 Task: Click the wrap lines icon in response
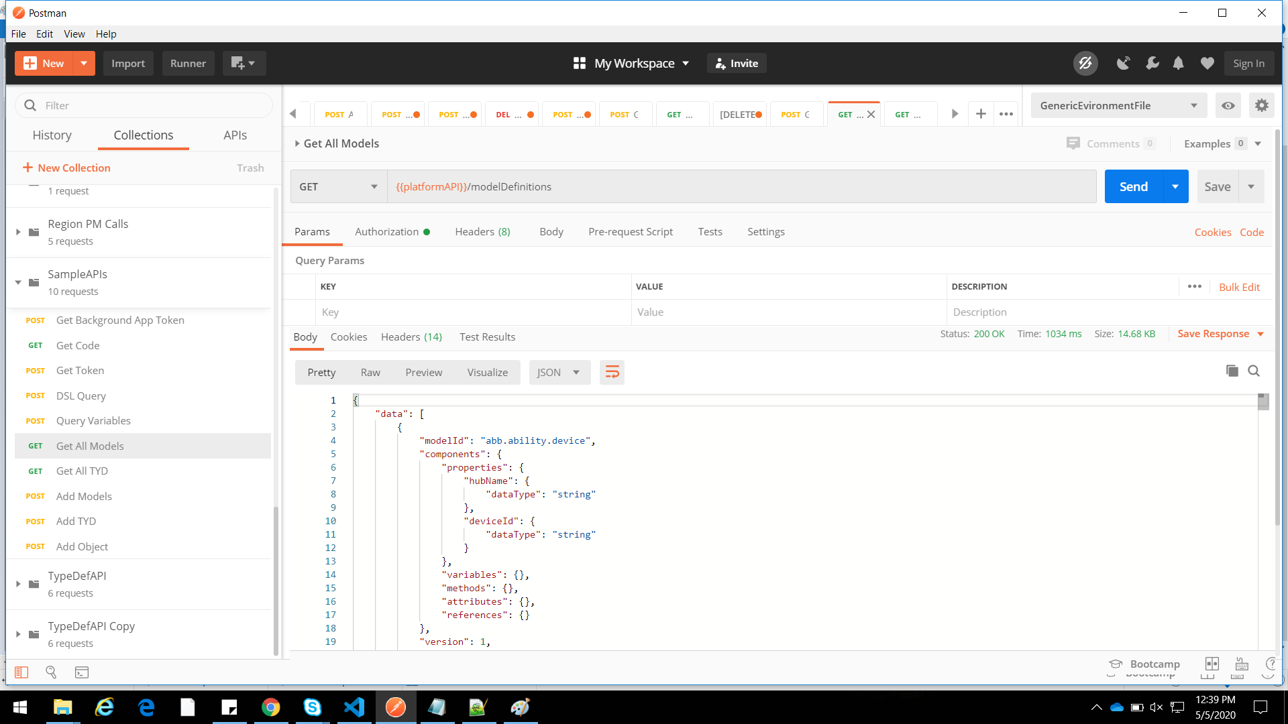612,373
